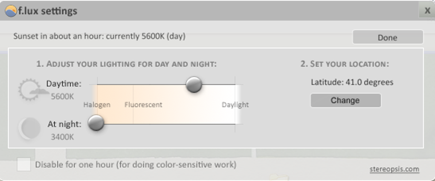Click the Fluorescent label on the color scale
This screenshot has height=181, width=435.
[143, 105]
